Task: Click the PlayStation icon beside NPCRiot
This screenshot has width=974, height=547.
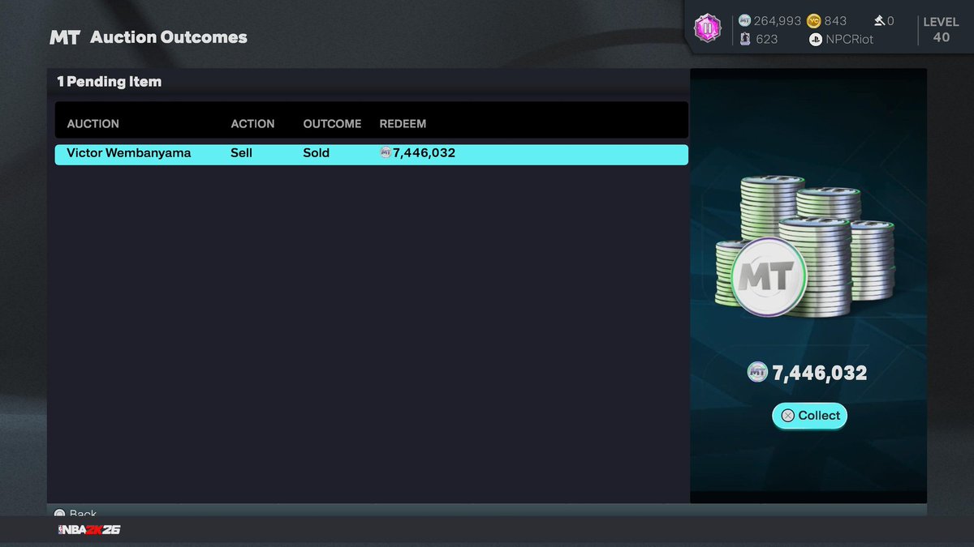Action: (816, 39)
